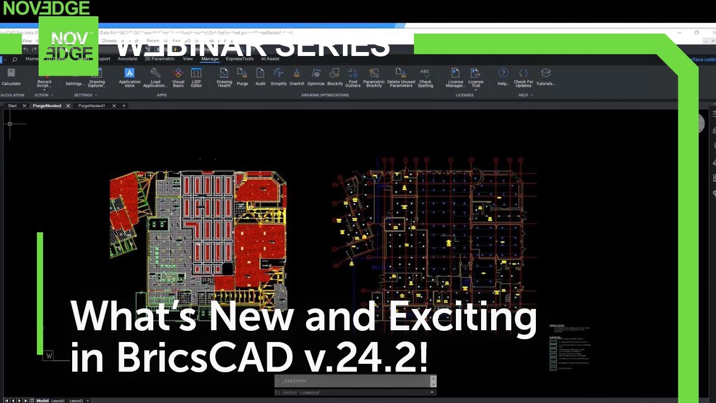
Task: Run the Audit command
Action: [x=260, y=77]
